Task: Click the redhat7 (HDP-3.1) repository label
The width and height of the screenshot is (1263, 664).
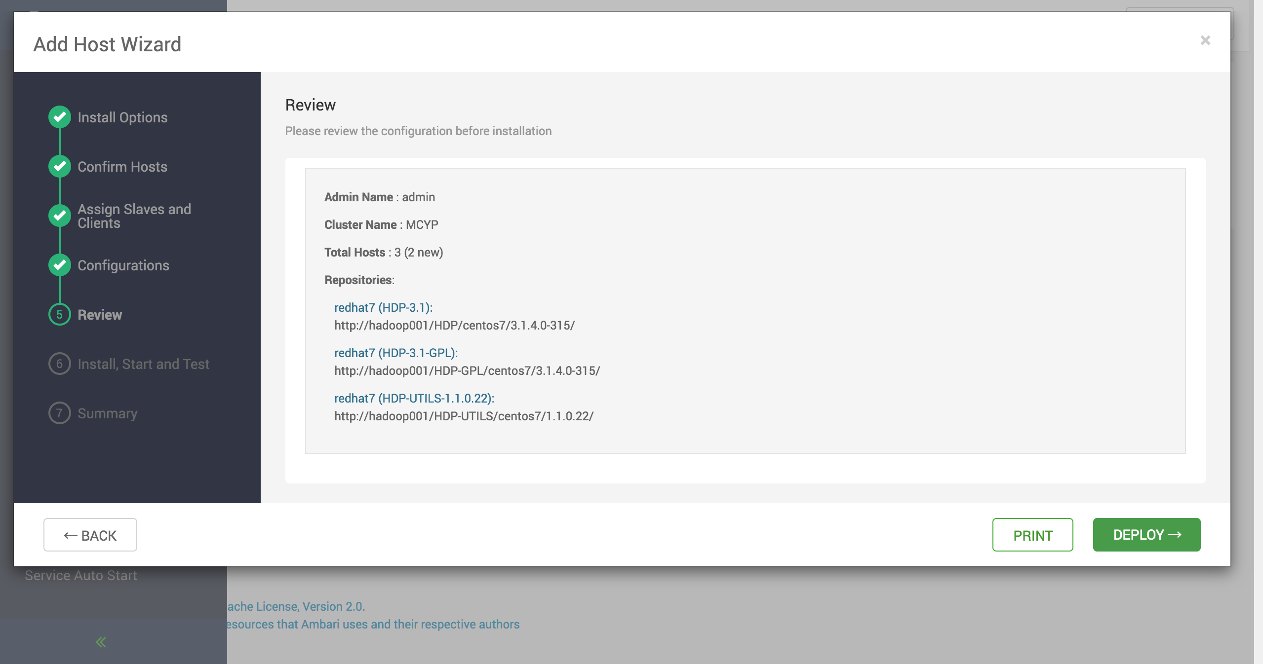Action: click(x=383, y=307)
